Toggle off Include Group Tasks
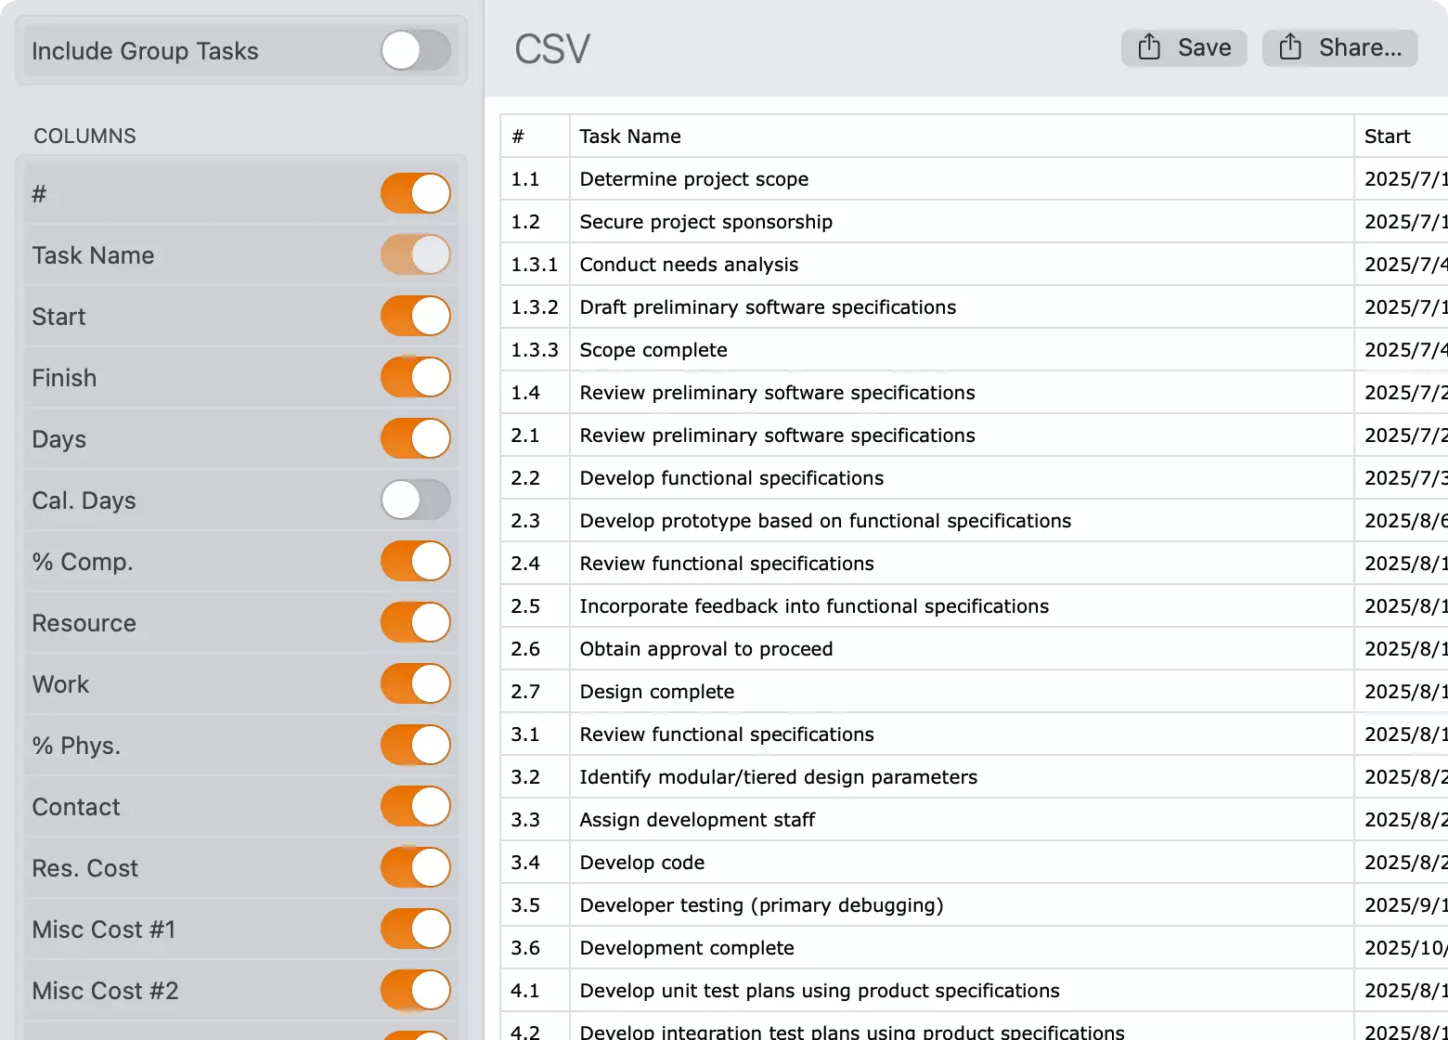This screenshot has height=1040, width=1448. (415, 51)
